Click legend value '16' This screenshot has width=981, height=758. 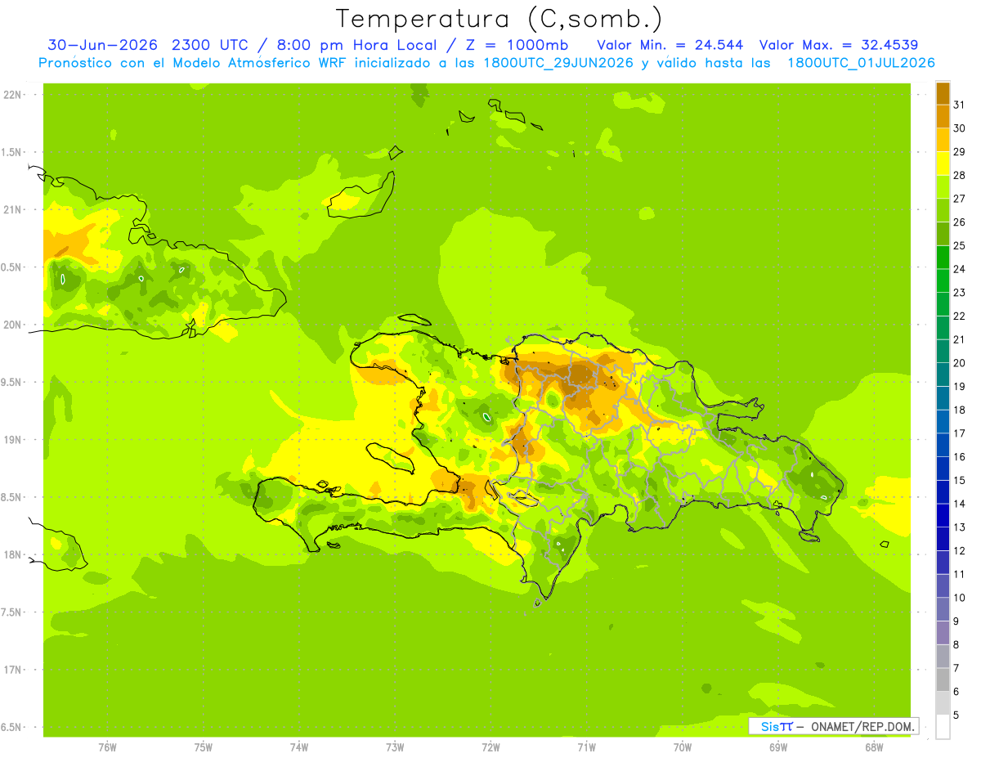(959, 457)
